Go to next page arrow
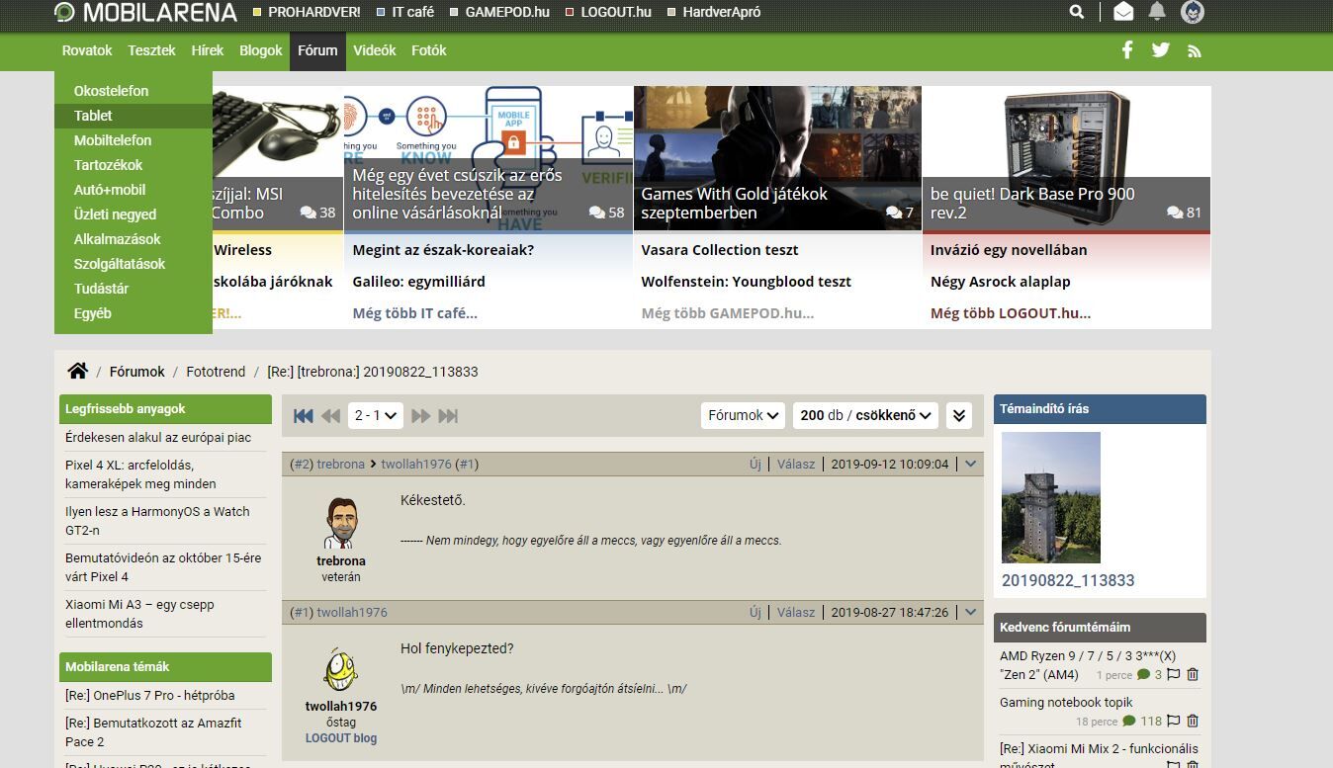The height and width of the screenshot is (768, 1333). click(421, 416)
